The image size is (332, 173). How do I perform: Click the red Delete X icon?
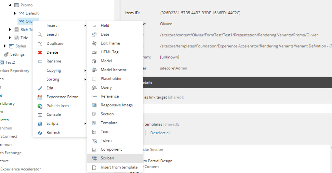[40, 52]
